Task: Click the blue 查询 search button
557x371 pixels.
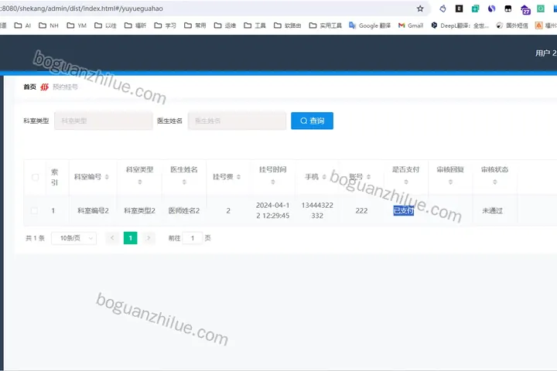Action: point(312,121)
